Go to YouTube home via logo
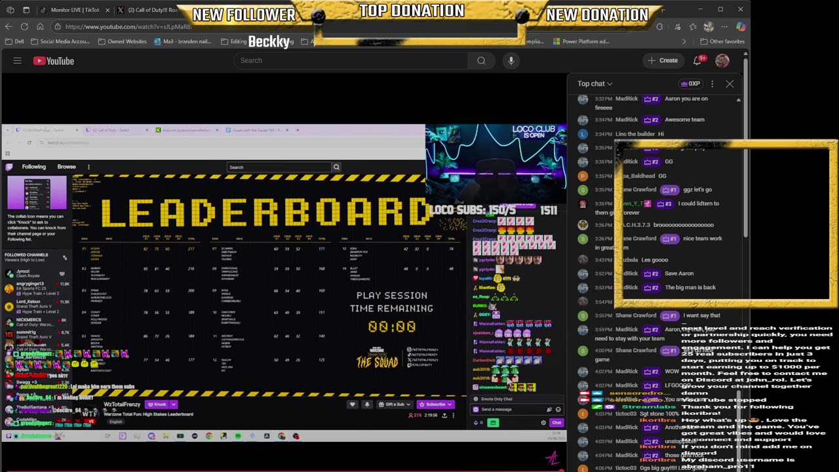839x472 pixels. (54, 61)
